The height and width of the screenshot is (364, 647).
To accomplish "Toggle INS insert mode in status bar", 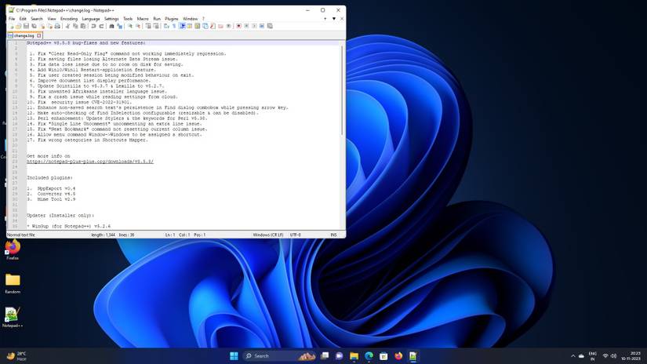I will (x=333, y=235).
